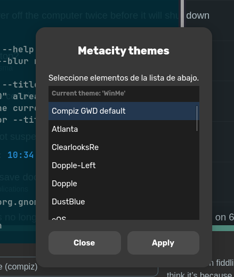234x277 pixels.
Task: Click the word down in right panel
Action: coord(198,15)
